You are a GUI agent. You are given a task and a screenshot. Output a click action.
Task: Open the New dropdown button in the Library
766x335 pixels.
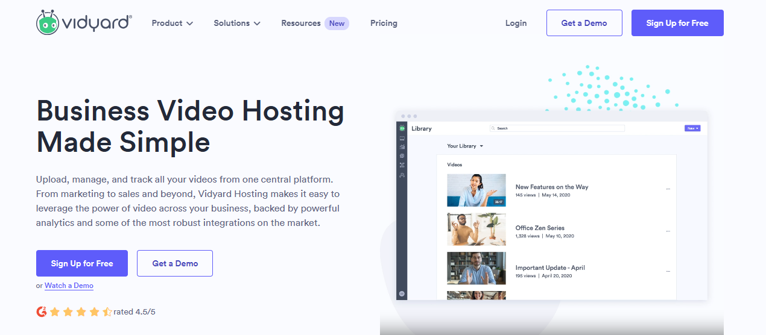[692, 128]
